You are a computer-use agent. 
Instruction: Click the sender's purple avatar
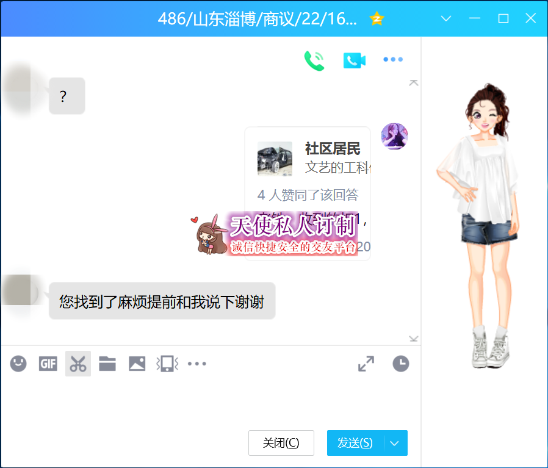(394, 136)
